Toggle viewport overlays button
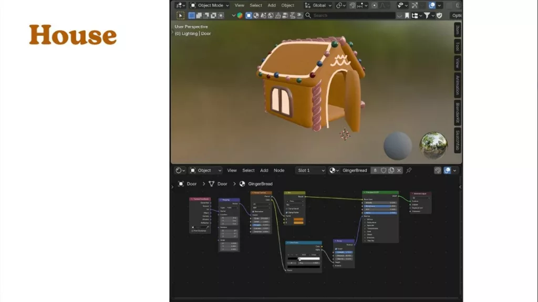The width and height of the screenshot is (538, 302). pos(432,5)
